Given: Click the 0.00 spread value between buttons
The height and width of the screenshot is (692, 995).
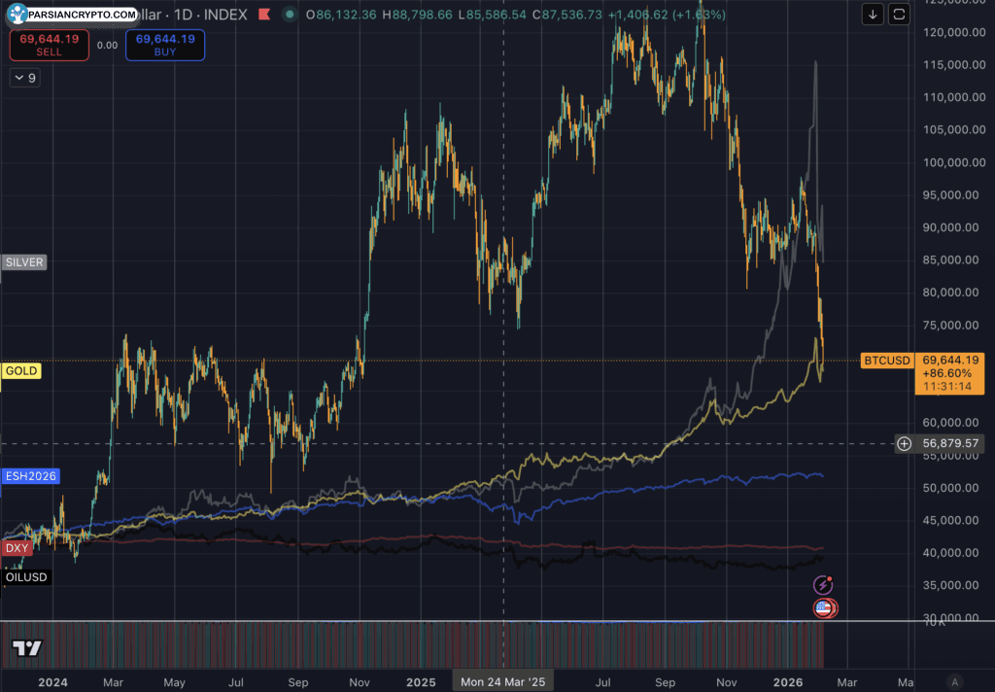Looking at the screenshot, I should (107, 45).
